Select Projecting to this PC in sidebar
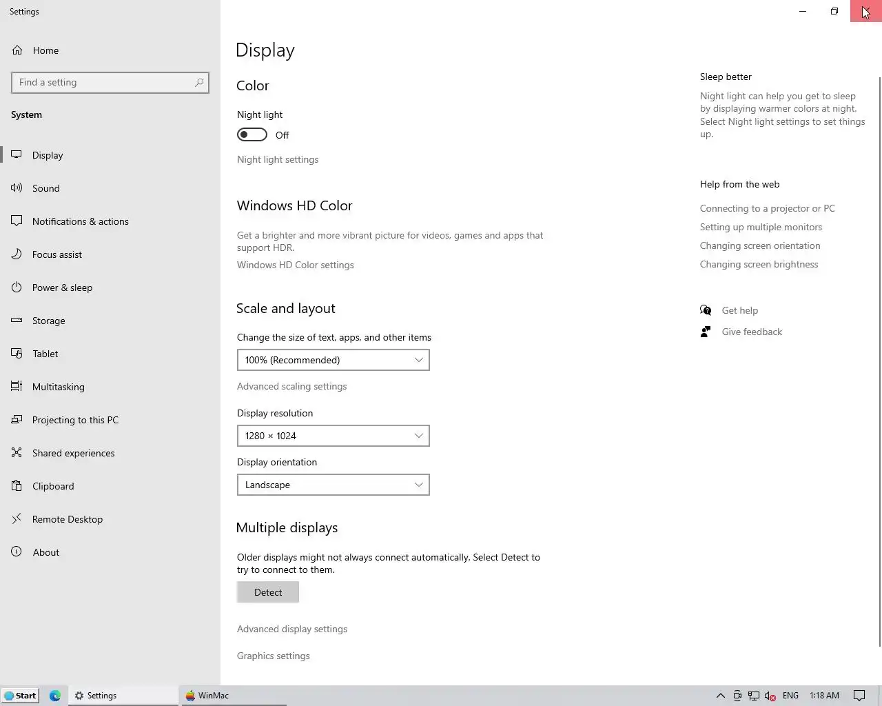This screenshot has width=882, height=706. click(110, 420)
